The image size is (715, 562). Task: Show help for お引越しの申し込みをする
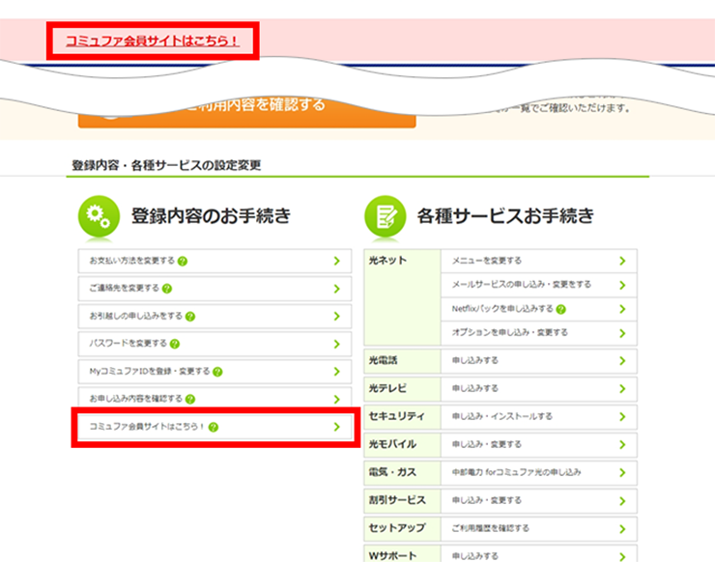point(190,317)
